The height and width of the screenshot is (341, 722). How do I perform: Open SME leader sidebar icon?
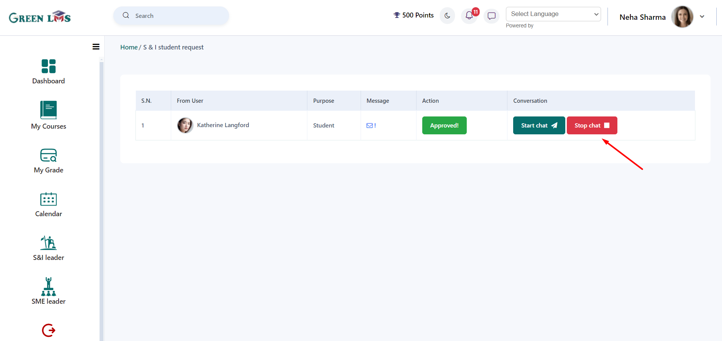pyautogui.click(x=49, y=287)
